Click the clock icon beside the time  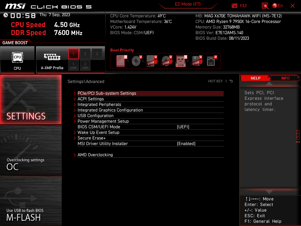pyautogui.click(x=6, y=15)
